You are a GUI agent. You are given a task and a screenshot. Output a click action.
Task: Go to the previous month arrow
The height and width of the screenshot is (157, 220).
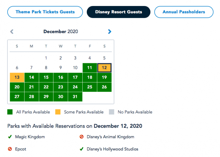point(12,31)
